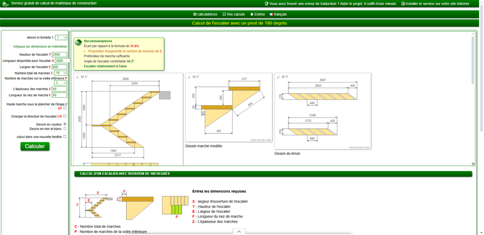Click the Largeur de l'escalier E field
The height and width of the screenshot is (235, 484).
pyautogui.click(x=59, y=67)
